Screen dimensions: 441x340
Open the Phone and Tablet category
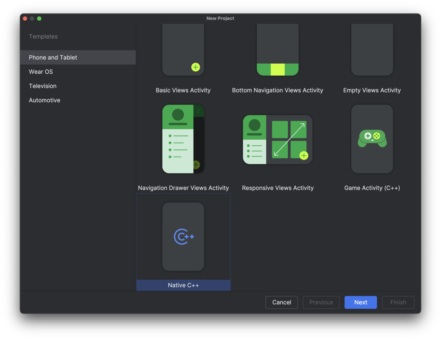point(78,58)
